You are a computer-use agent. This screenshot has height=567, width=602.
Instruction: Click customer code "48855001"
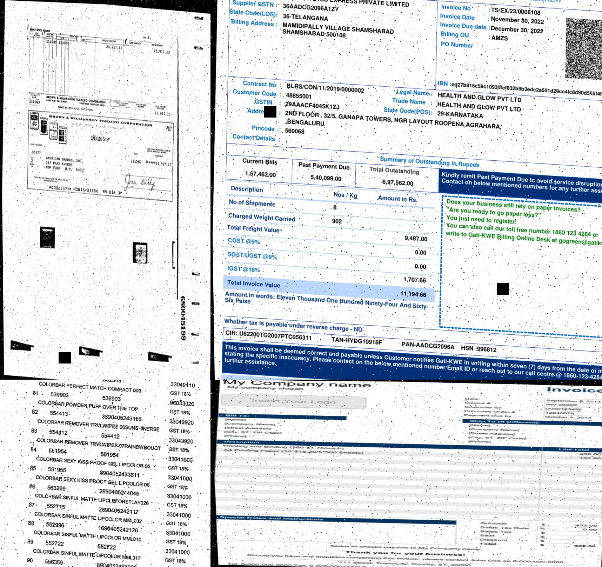(299, 96)
